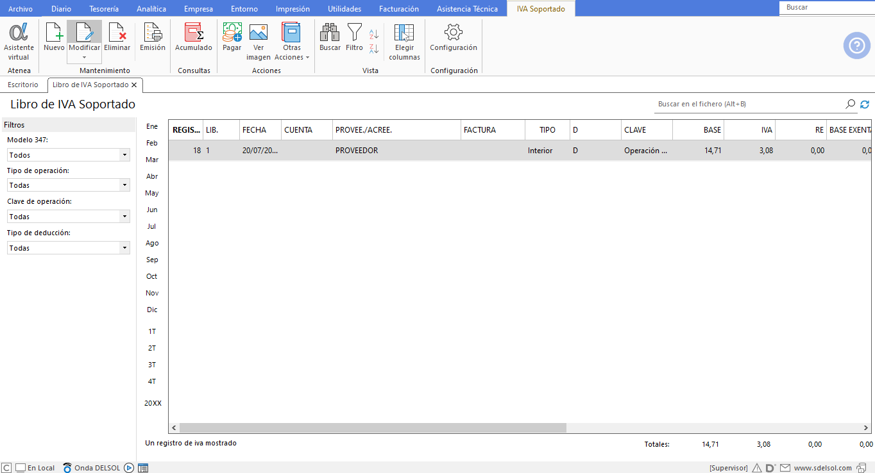Sort by the FECHA column header

(260, 129)
